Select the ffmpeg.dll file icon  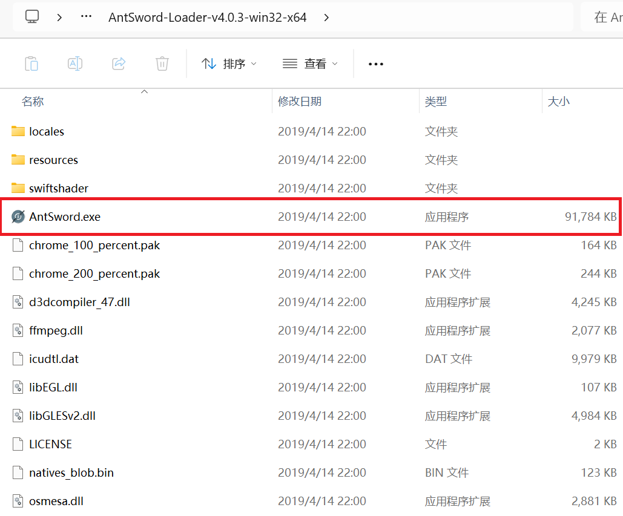pyautogui.click(x=18, y=330)
